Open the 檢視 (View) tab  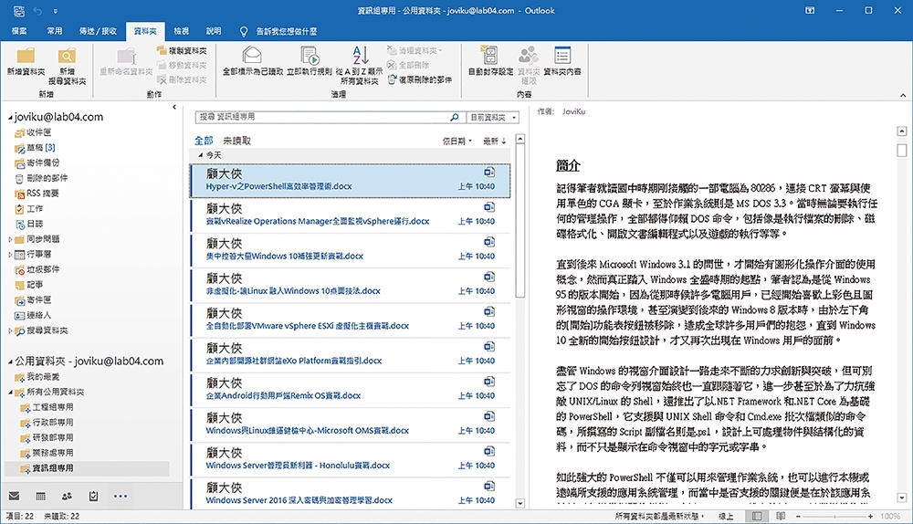[x=181, y=31]
